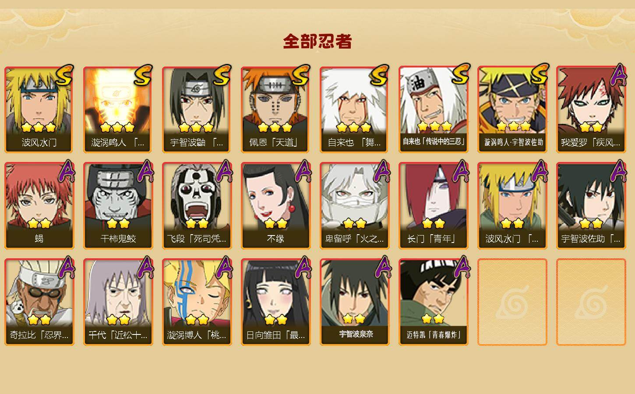The width and height of the screenshot is (635, 394).
Task: Select the 长门「青年」 card
Action: coord(433,206)
